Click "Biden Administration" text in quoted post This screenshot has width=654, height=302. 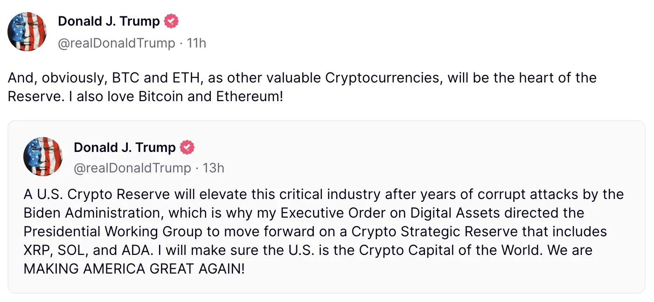coord(92,213)
